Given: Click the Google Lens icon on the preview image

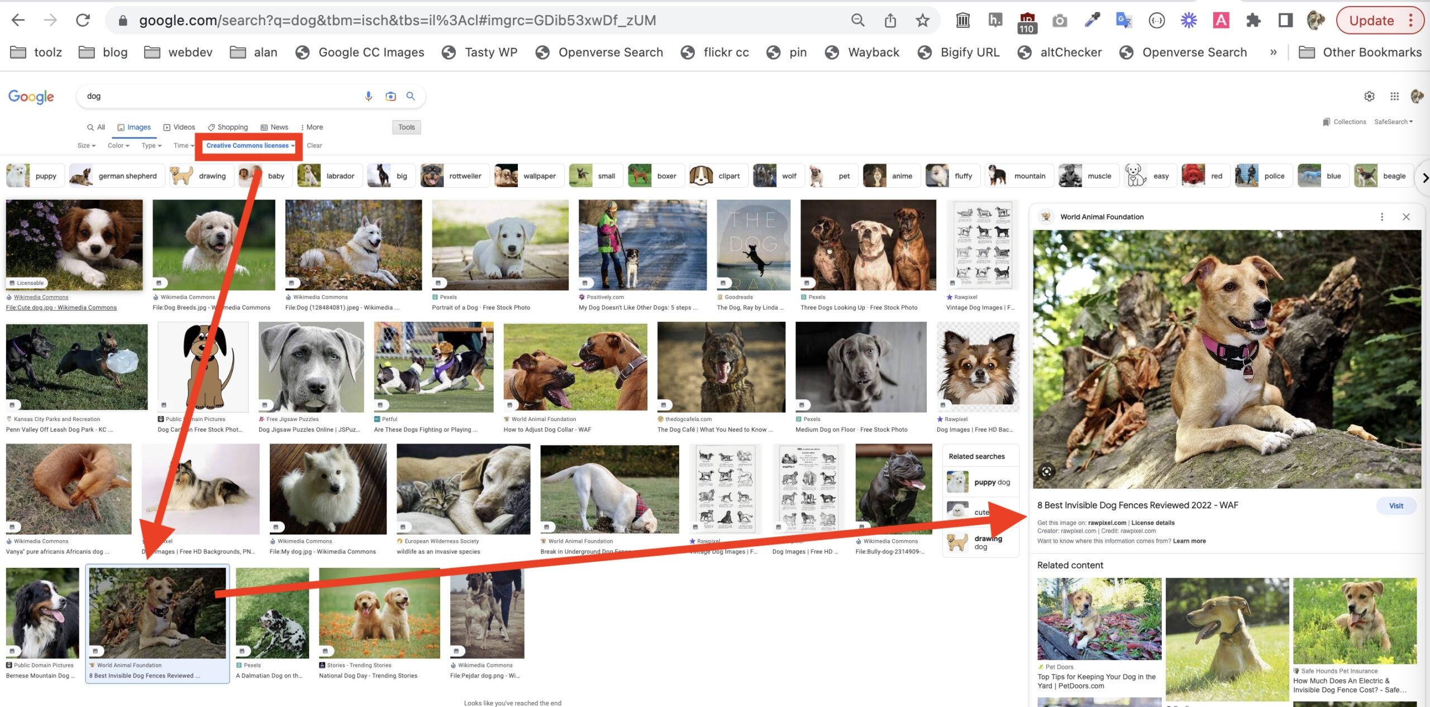Looking at the screenshot, I should [1047, 471].
